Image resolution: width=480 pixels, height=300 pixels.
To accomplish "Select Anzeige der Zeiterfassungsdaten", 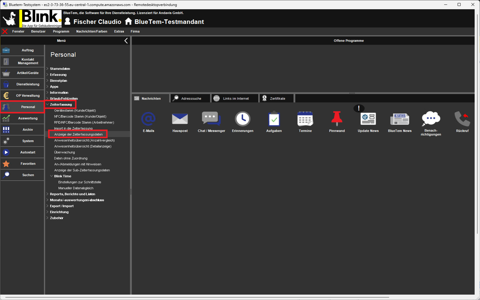I will click(78, 134).
